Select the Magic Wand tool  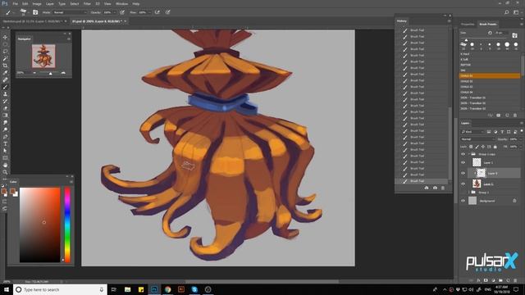(x=5, y=58)
